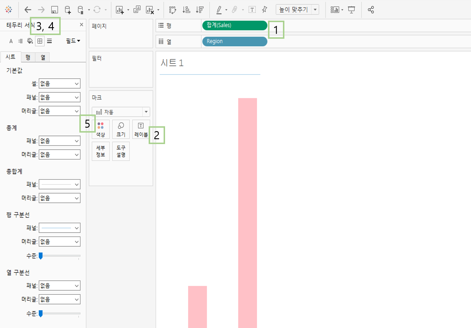Open the 기본값 패널 border dropdown
471x328 pixels.
[60, 97]
